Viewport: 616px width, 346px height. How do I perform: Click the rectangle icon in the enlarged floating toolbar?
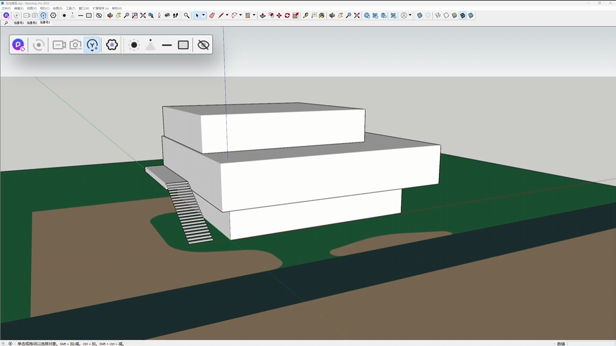pyautogui.click(x=183, y=45)
